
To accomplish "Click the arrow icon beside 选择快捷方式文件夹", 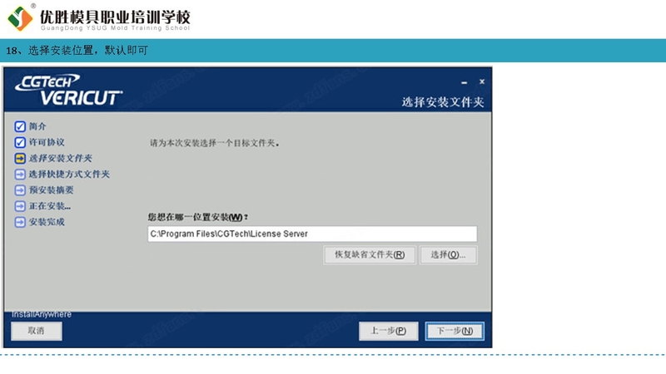I will click(x=20, y=175).
